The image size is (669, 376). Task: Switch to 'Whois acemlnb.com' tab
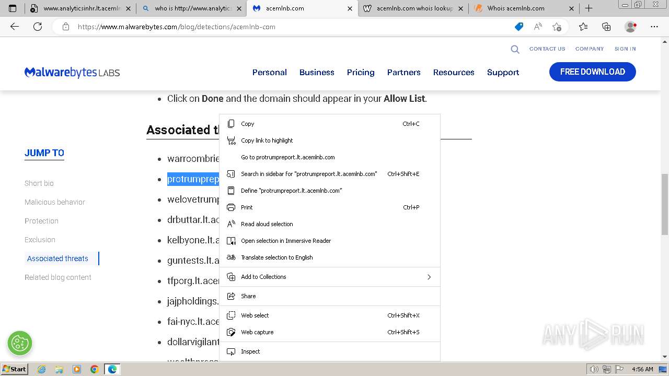[524, 8]
